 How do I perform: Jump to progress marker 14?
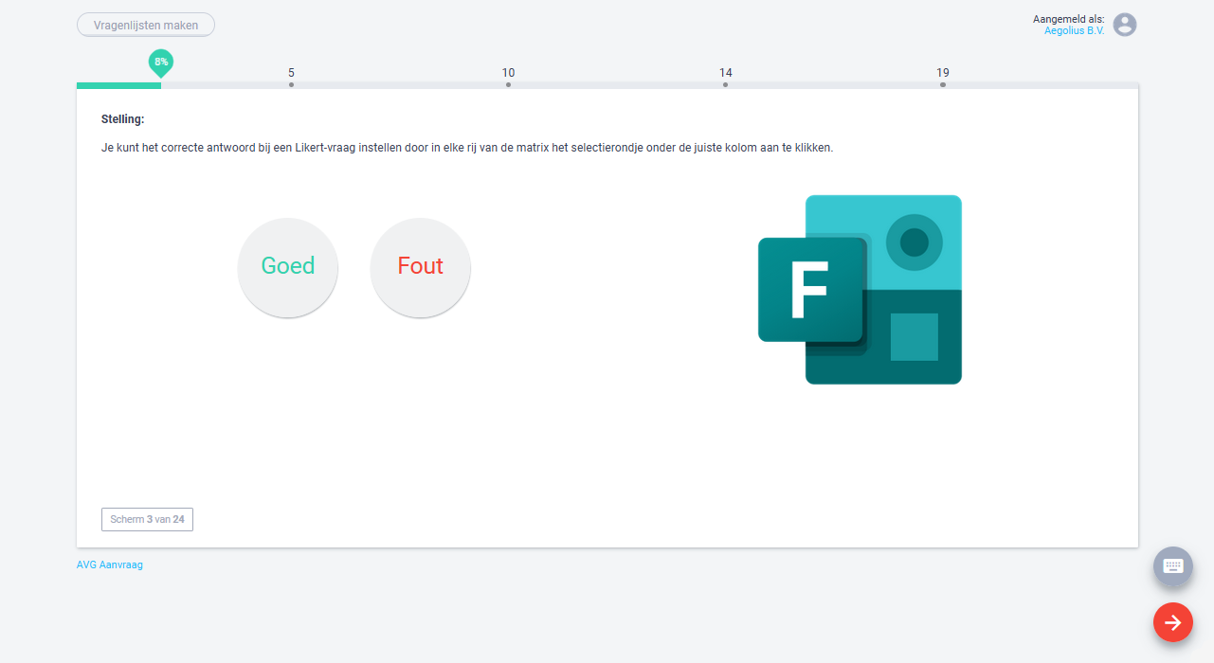(x=725, y=76)
